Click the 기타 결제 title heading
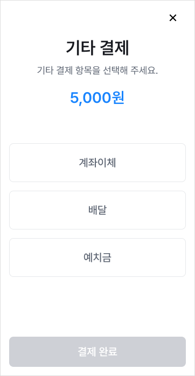 [97, 48]
